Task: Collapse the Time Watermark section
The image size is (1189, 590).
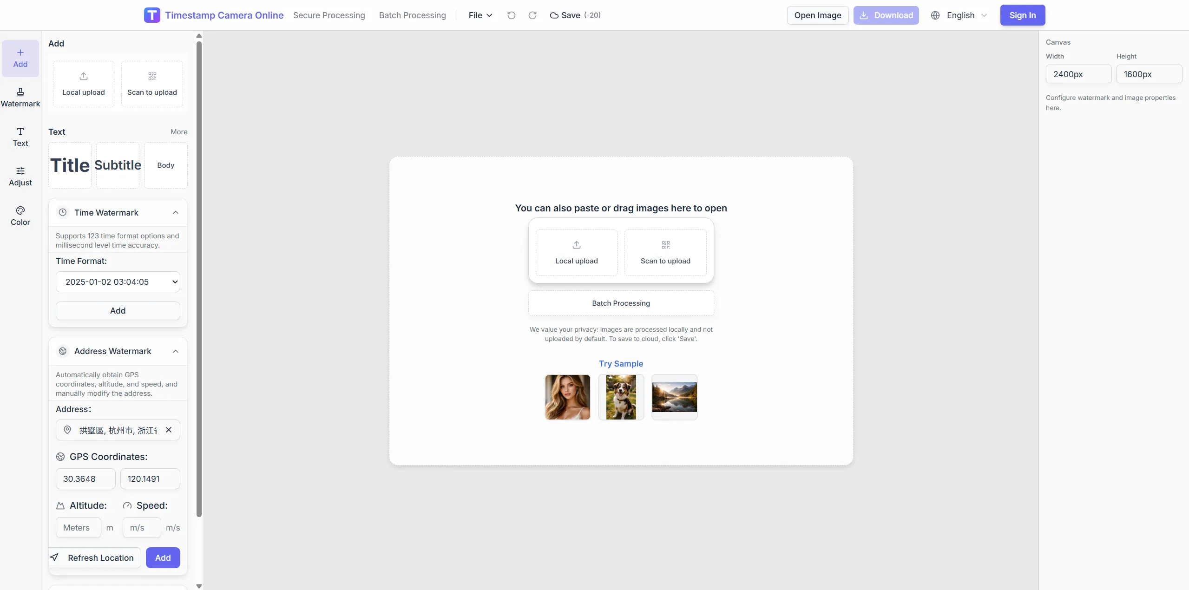Action: [175, 212]
